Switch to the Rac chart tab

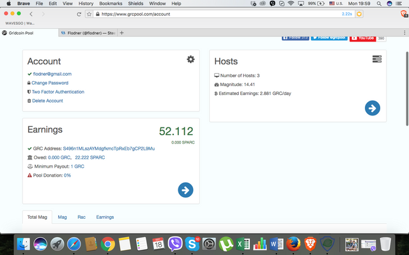click(82, 217)
